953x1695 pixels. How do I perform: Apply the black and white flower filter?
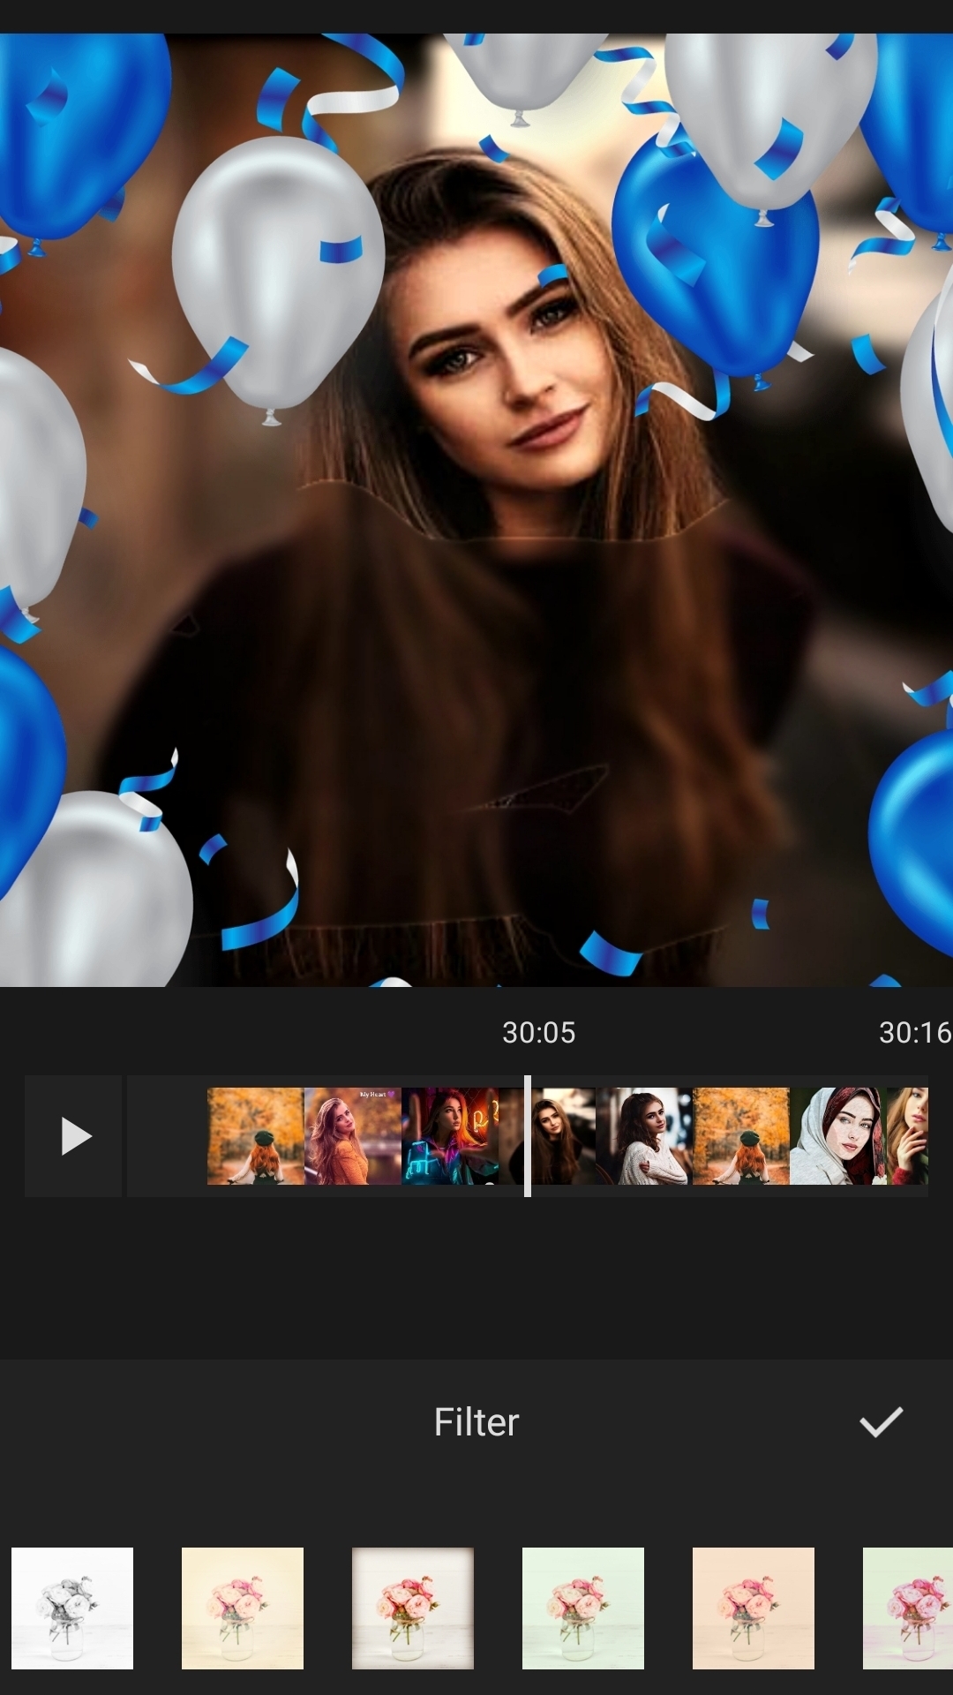click(x=72, y=1608)
